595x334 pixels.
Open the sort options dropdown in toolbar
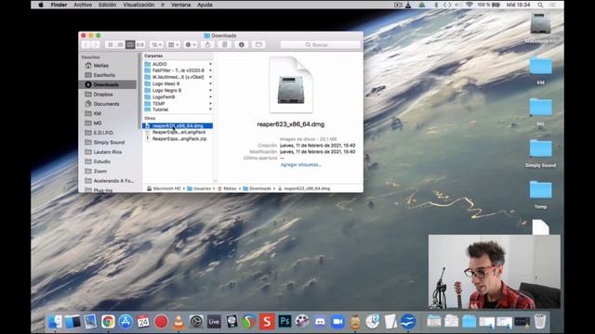pyautogui.click(x=174, y=45)
